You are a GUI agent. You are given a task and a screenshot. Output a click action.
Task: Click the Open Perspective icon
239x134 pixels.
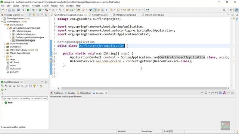pos(231,10)
